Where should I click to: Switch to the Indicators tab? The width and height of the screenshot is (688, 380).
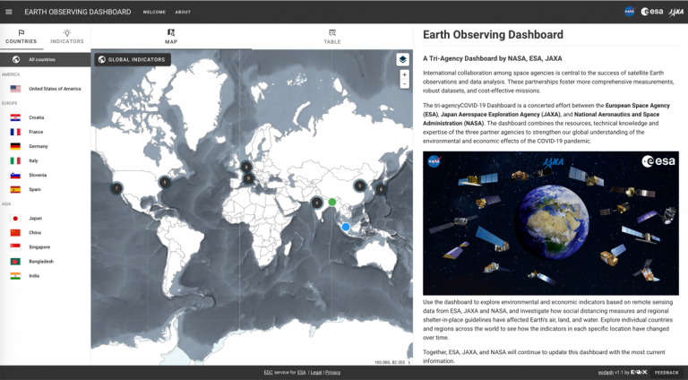[66, 37]
